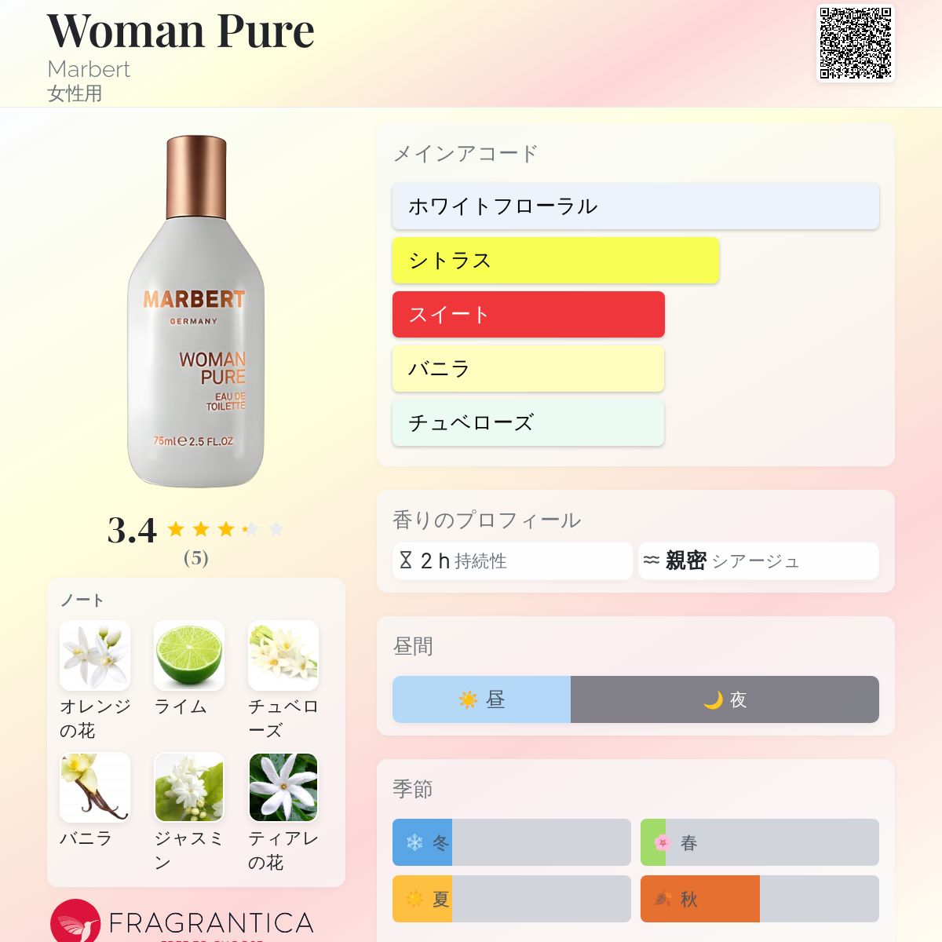
Task: Click the snowflake winter icon
Action: (x=414, y=843)
